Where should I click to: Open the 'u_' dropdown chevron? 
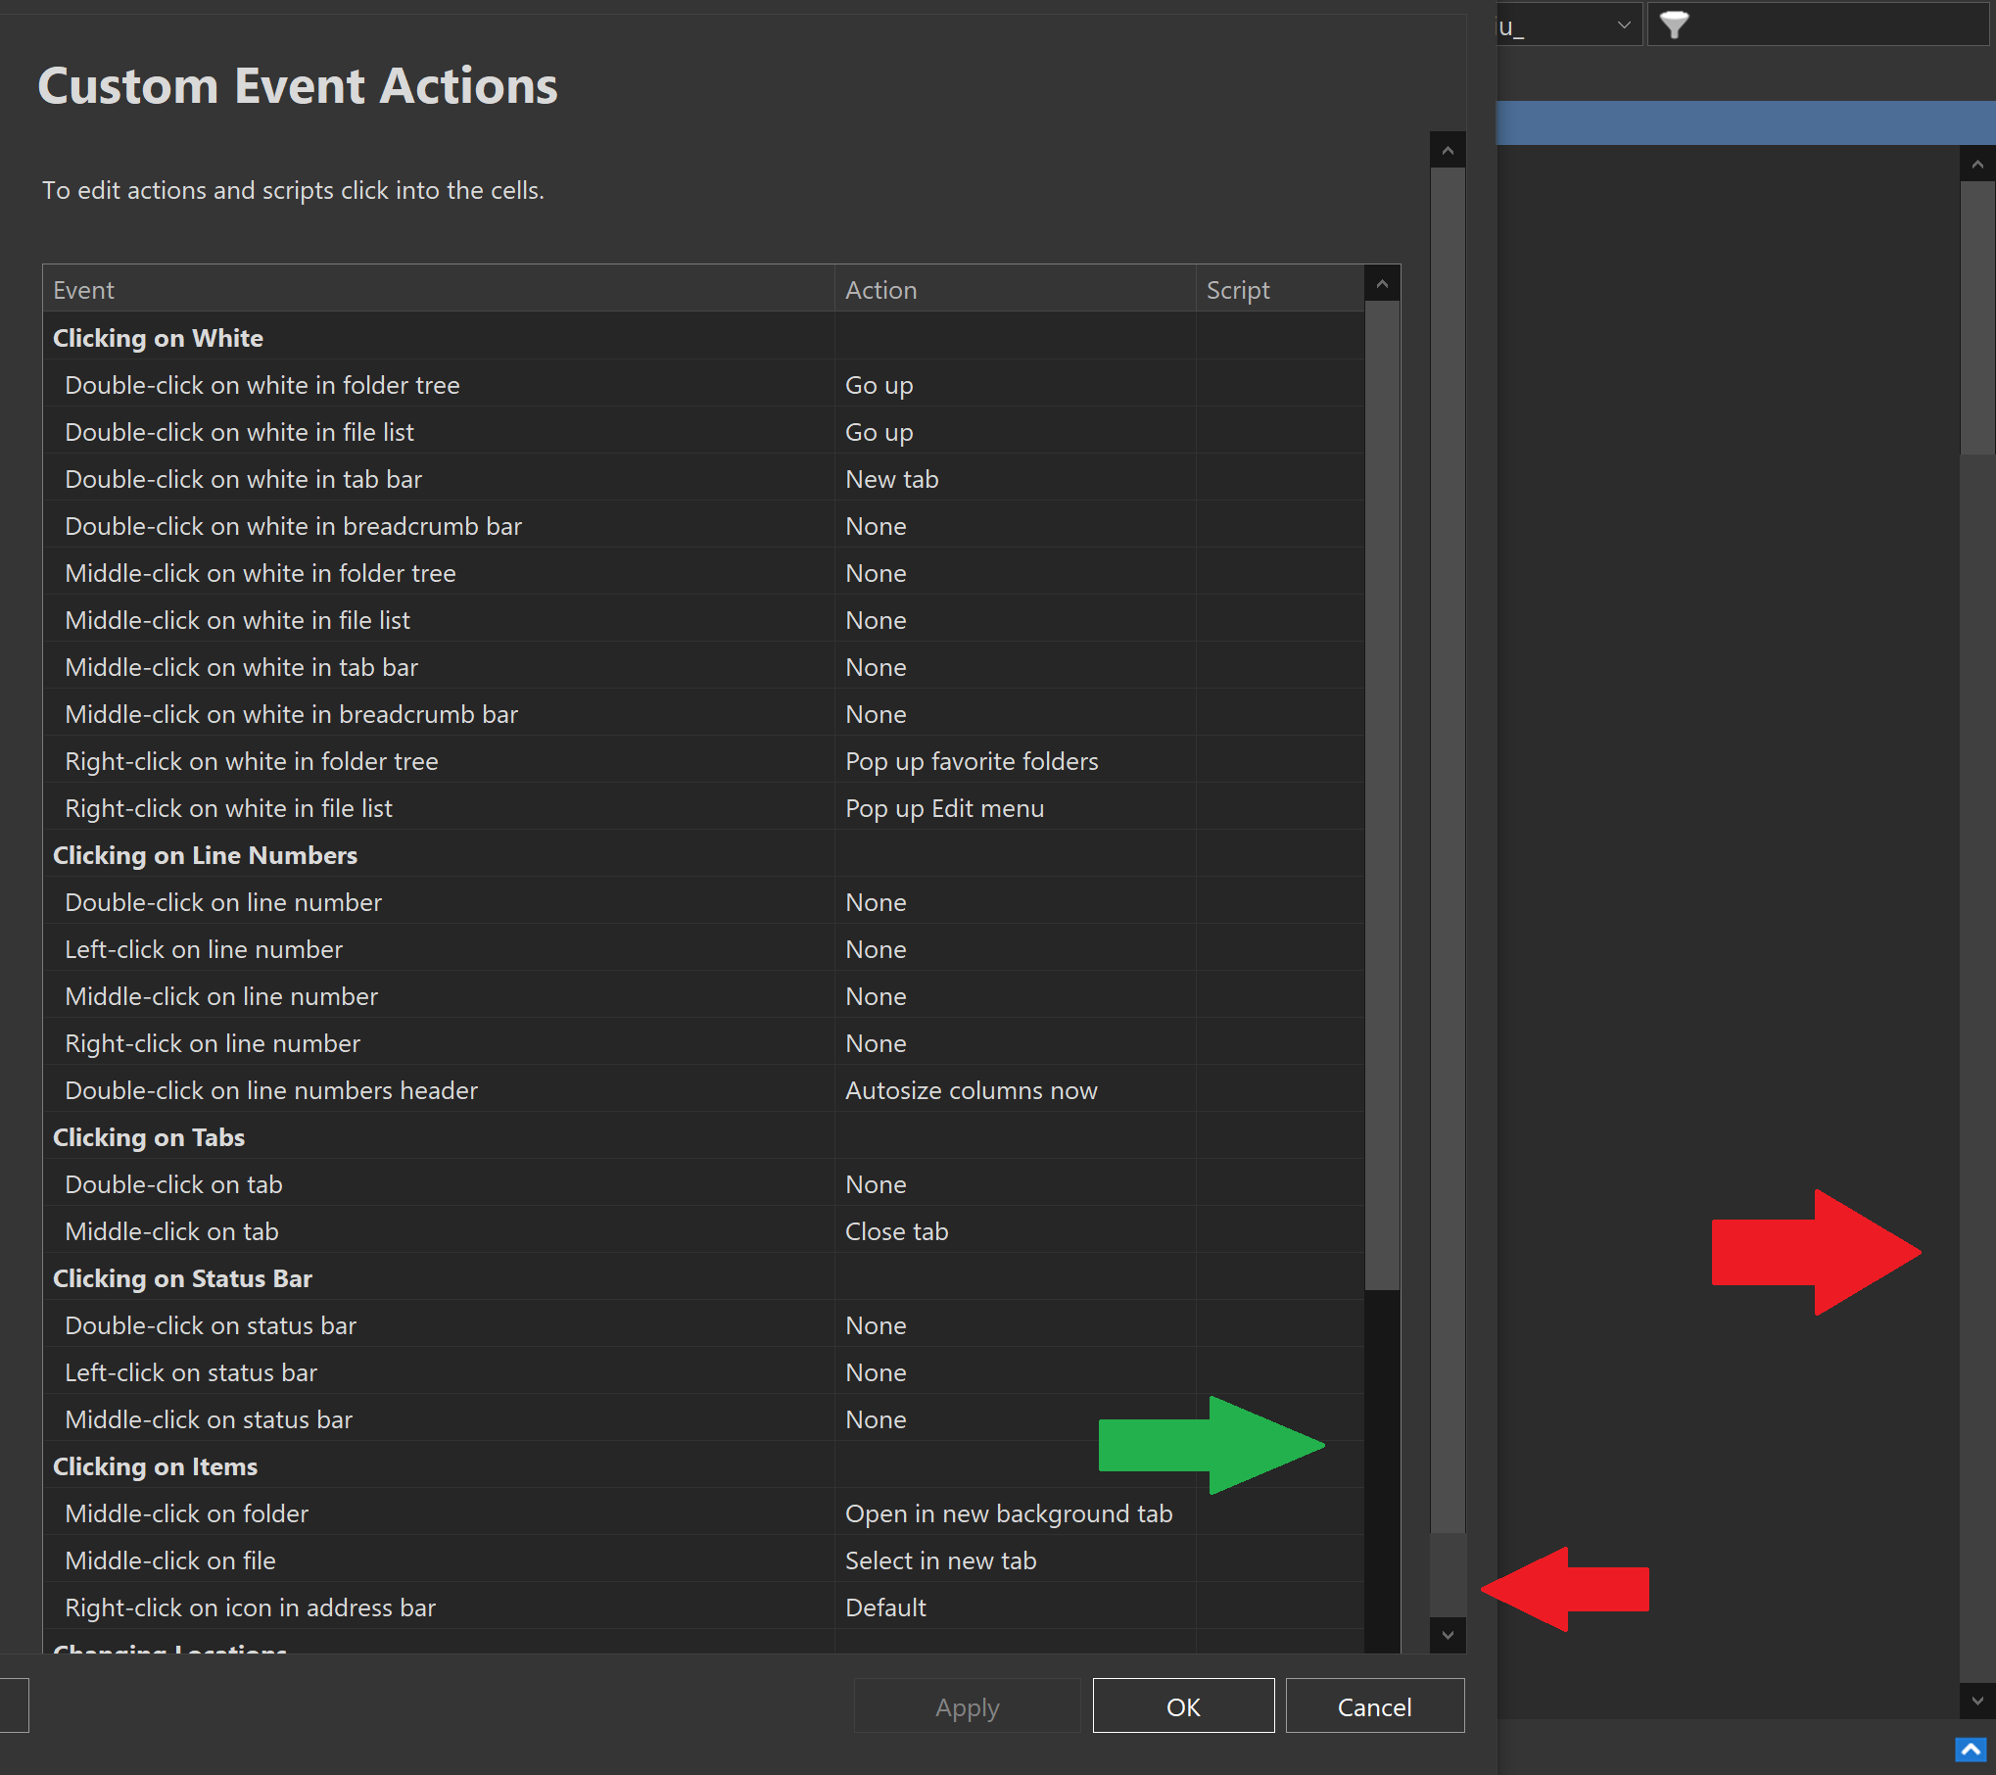pyautogui.click(x=1623, y=24)
